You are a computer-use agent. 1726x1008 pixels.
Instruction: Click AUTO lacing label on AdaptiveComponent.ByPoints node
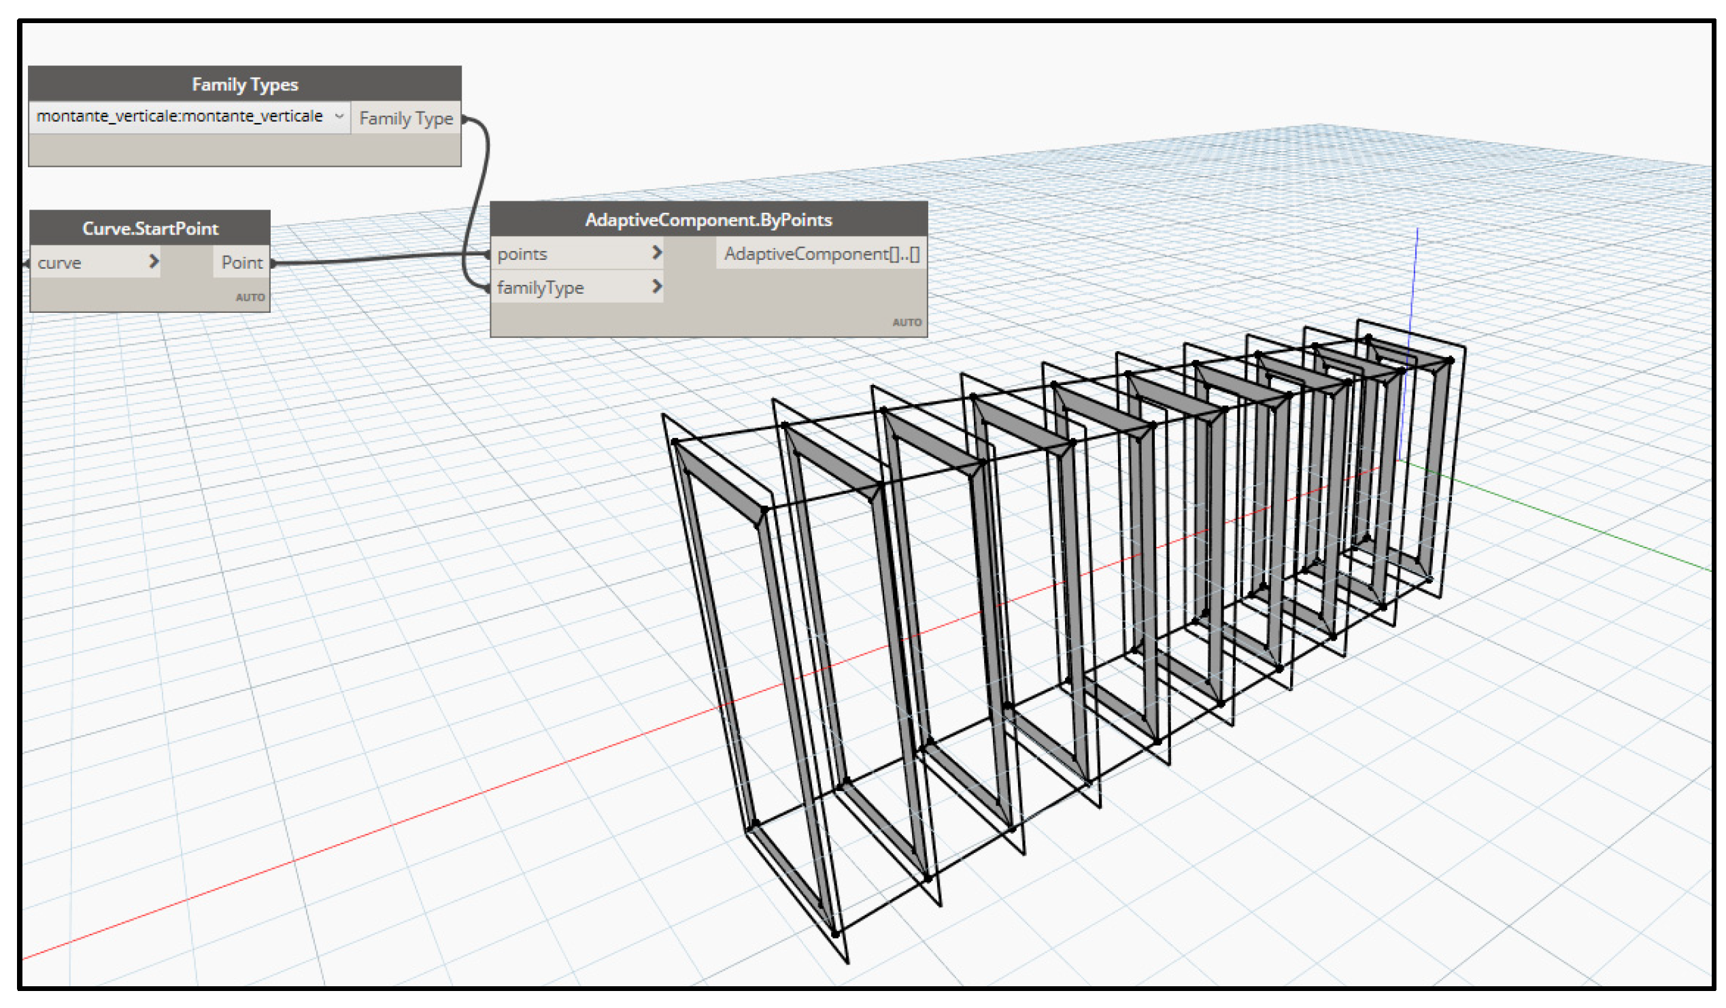pyautogui.click(x=906, y=322)
